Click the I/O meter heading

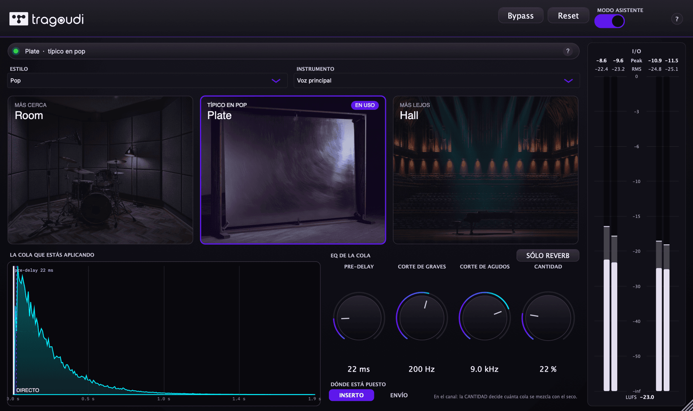click(x=636, y=51)
